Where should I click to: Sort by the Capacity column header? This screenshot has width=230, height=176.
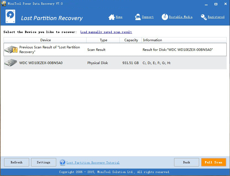131,40
